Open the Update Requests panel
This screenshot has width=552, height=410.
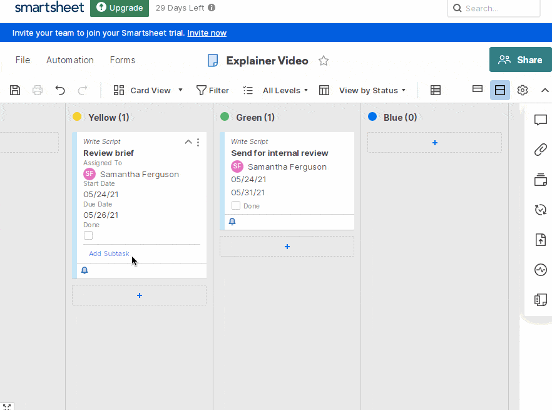point(541,210)
